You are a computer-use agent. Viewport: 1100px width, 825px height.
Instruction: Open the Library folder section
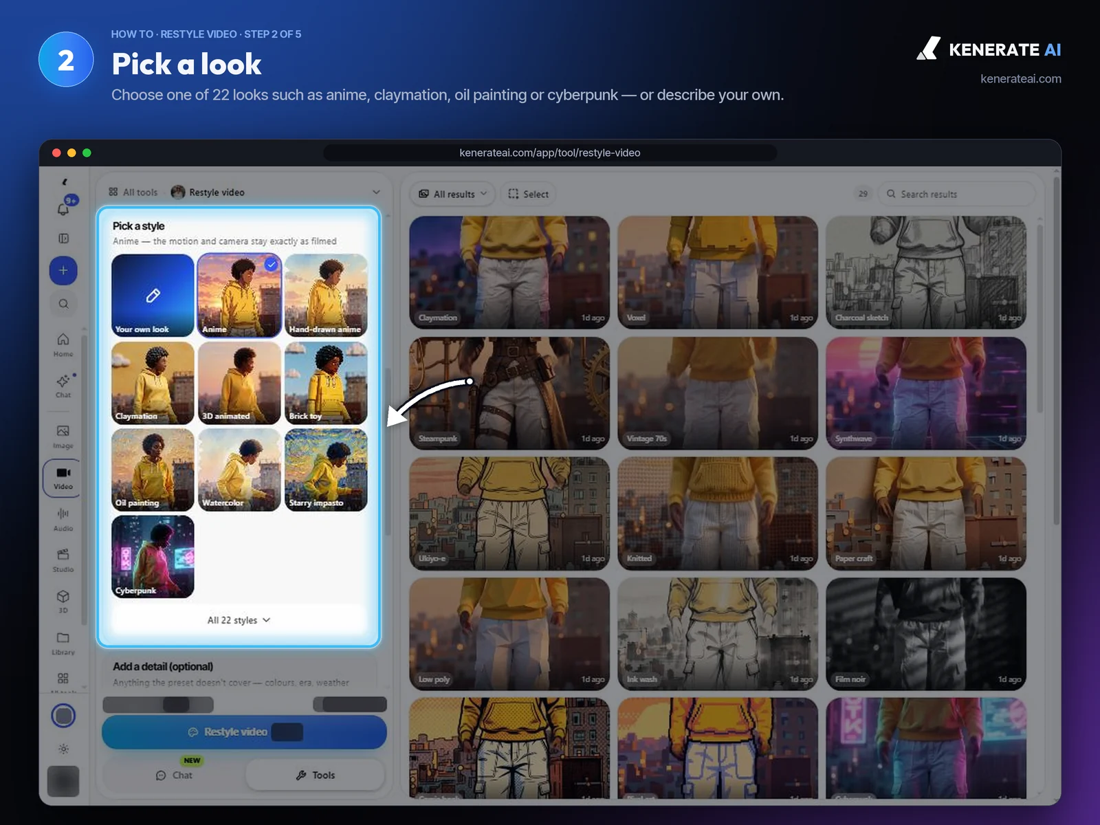(63, 643)
